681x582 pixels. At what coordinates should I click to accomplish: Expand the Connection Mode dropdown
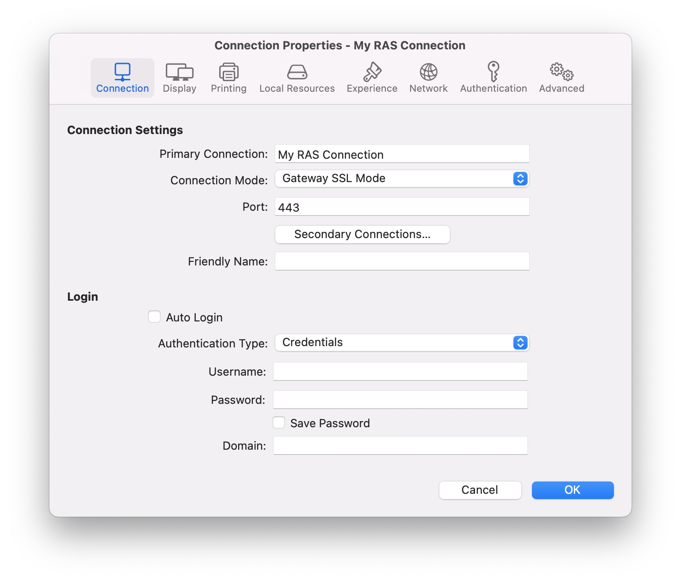[401, 179]
